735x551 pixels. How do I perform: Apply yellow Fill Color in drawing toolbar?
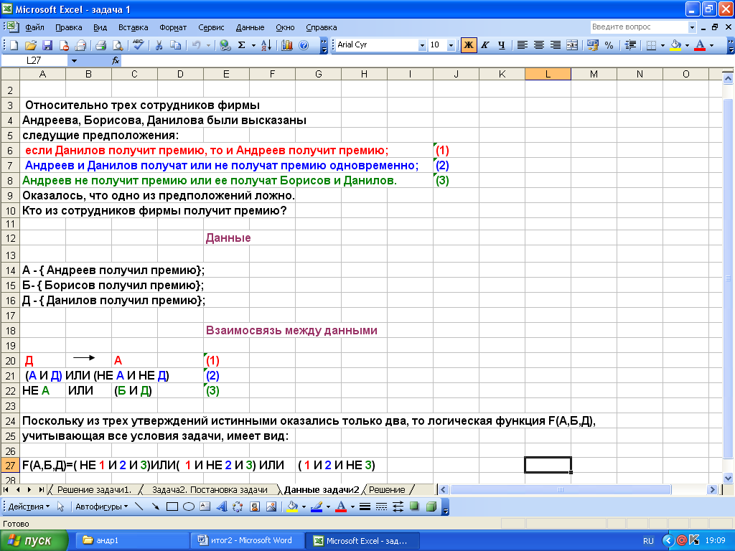(293, 507)
